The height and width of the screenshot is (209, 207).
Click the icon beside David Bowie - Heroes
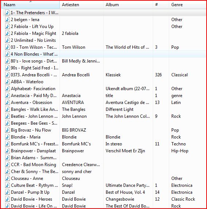[7, 199]
